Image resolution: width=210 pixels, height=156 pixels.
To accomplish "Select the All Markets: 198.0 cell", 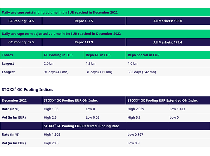I will click(x=168, y=21).
